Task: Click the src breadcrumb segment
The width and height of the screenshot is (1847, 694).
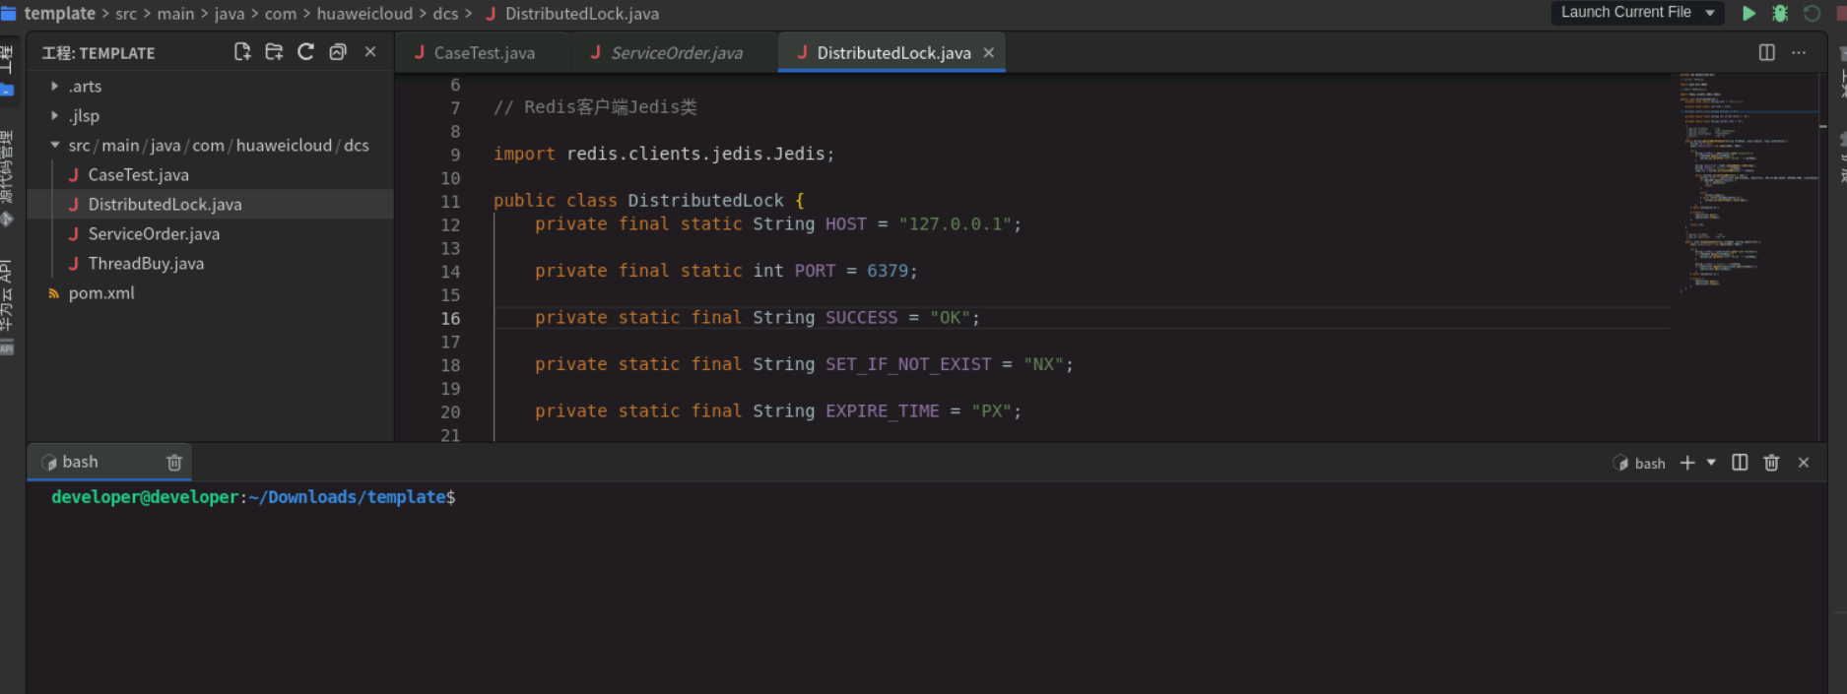Action: [126, 14]
